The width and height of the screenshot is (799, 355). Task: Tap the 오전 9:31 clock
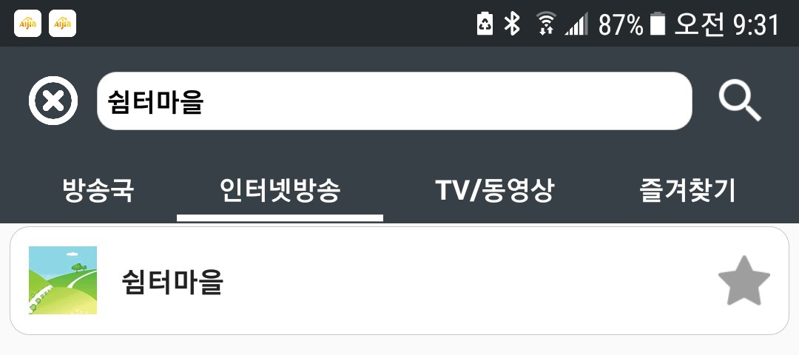coord(727,24)
